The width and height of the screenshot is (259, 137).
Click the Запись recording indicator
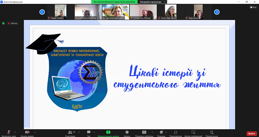(x=13, y=23)
